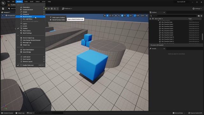The height and width of the screenshot is (115, 204).
Task: Click the Source Control Off button
Action: [x=195, y=113]
